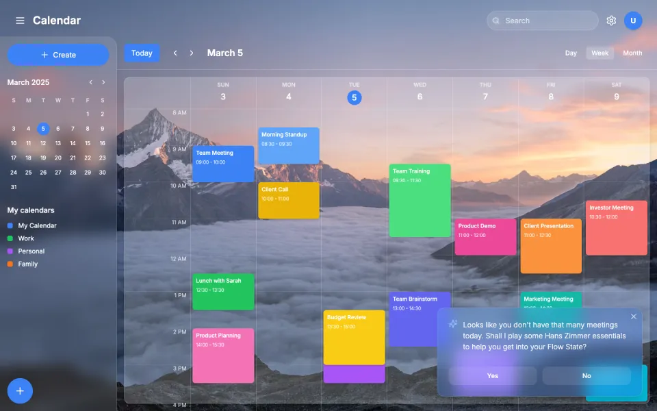Click the Personal calendar label
The width and height of the screenshot is (657, 411).
pos(31,251)
